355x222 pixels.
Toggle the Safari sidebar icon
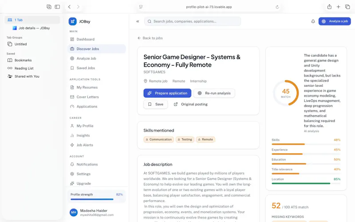point(57,7)
